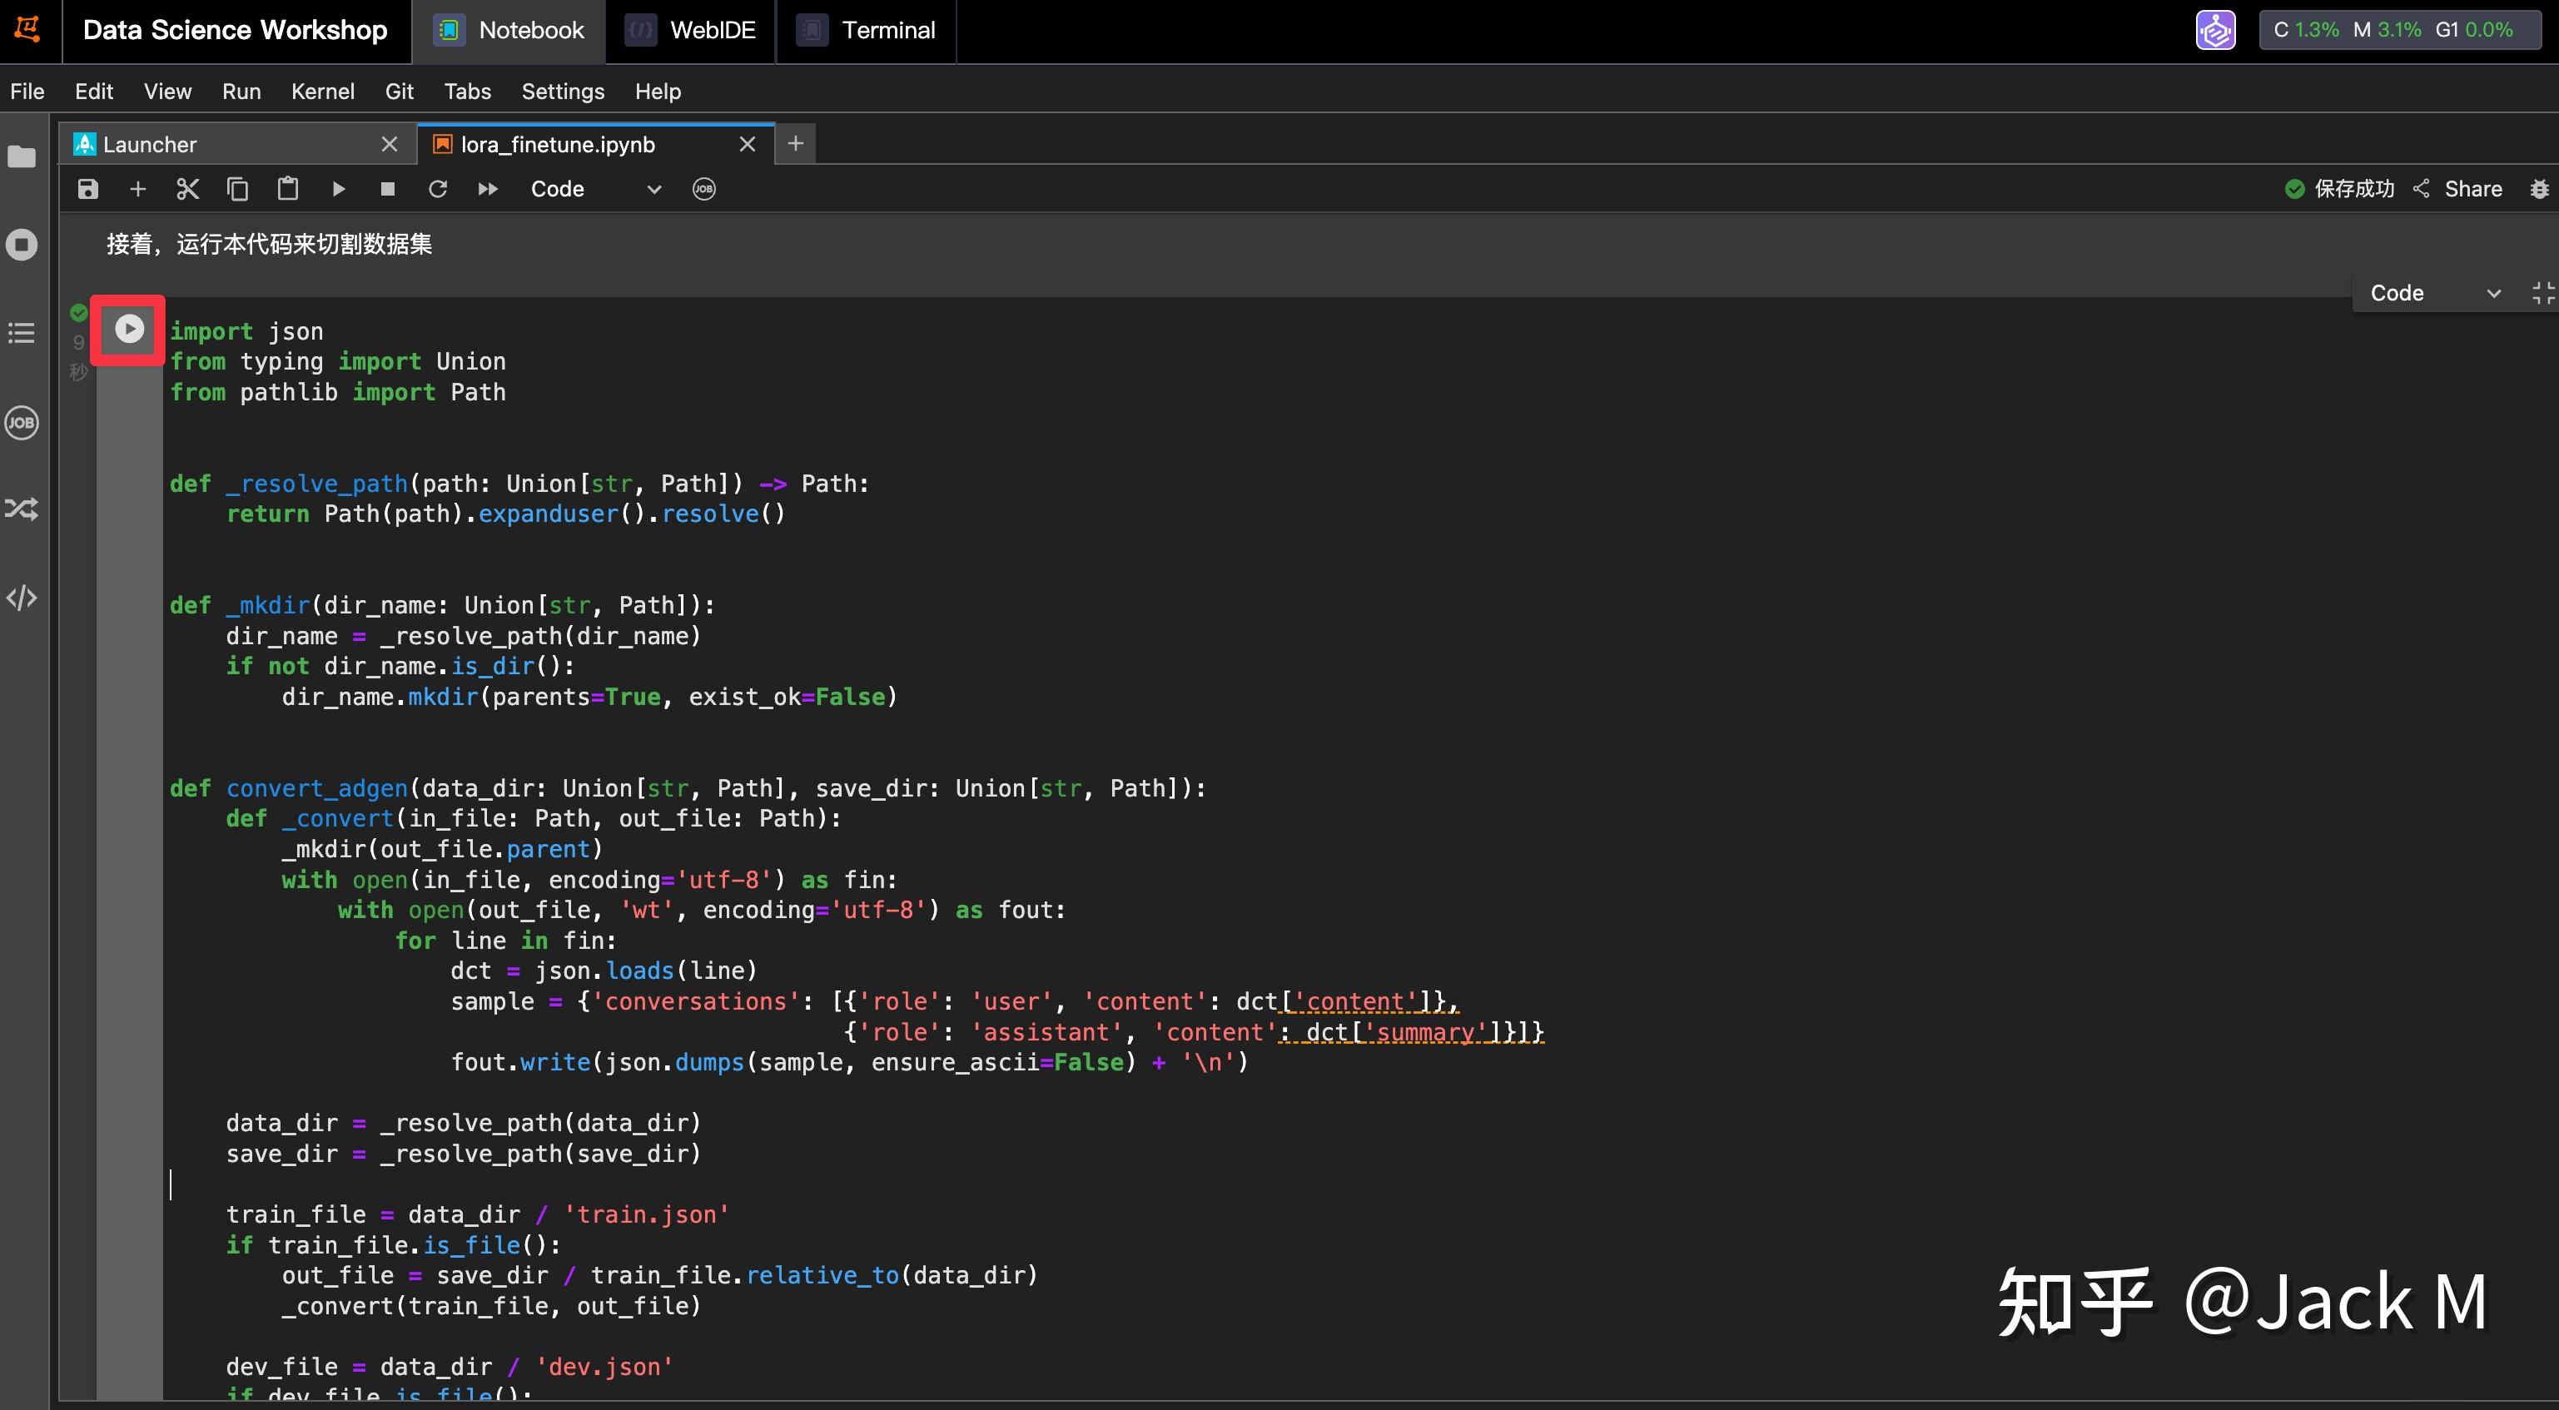
Task: Open the Code cell type dropdown in the toolbar
Action: [595, 189]
